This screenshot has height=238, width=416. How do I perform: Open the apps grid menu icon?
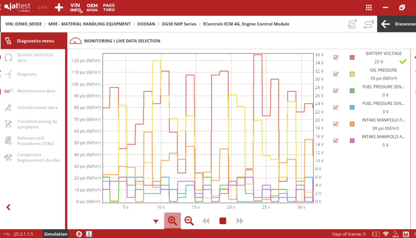coord(369,8)
